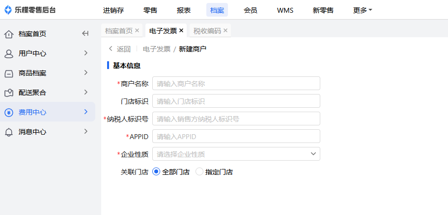Click the 关联门店 label
This screenshot has width=448, height=215.
135,172
